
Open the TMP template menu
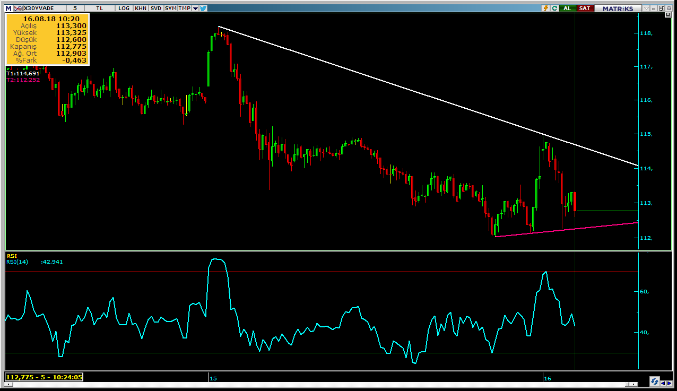point(184,8)
